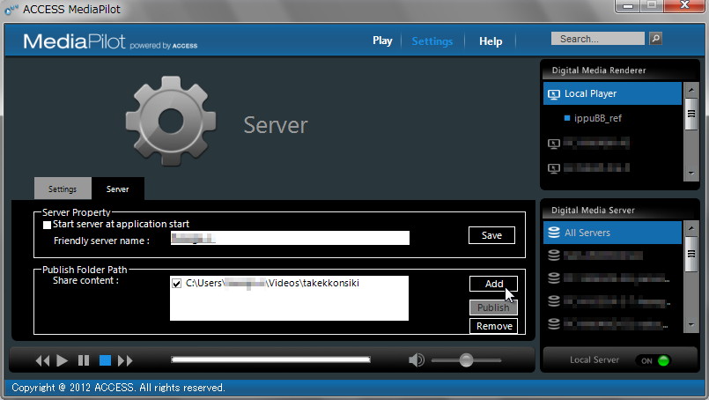
Task: Click the Digital Media Server header
Action: click(x=593, y=211)
